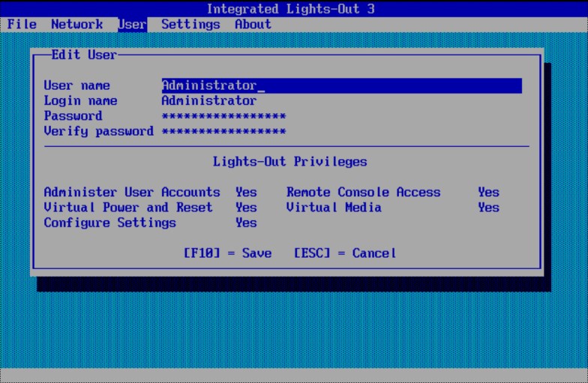588x383 pixels.
Task: Click the Login name field value Administrator
Action: tap(209, 100)
